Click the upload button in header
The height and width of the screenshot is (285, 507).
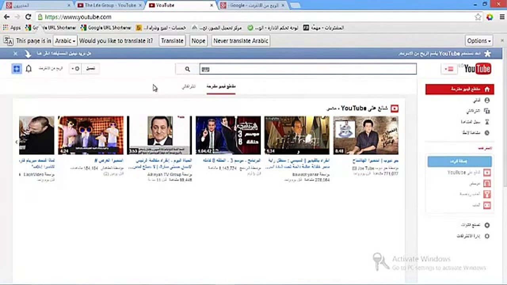point(91,69)
